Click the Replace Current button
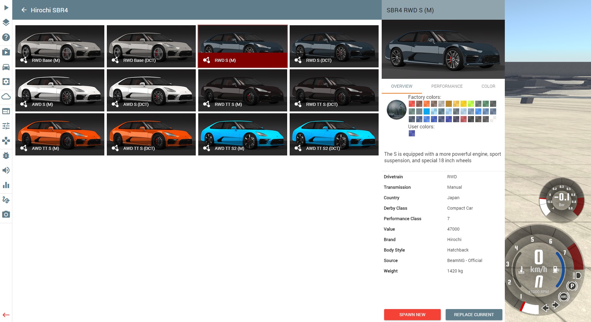 (x=474, y=315)
